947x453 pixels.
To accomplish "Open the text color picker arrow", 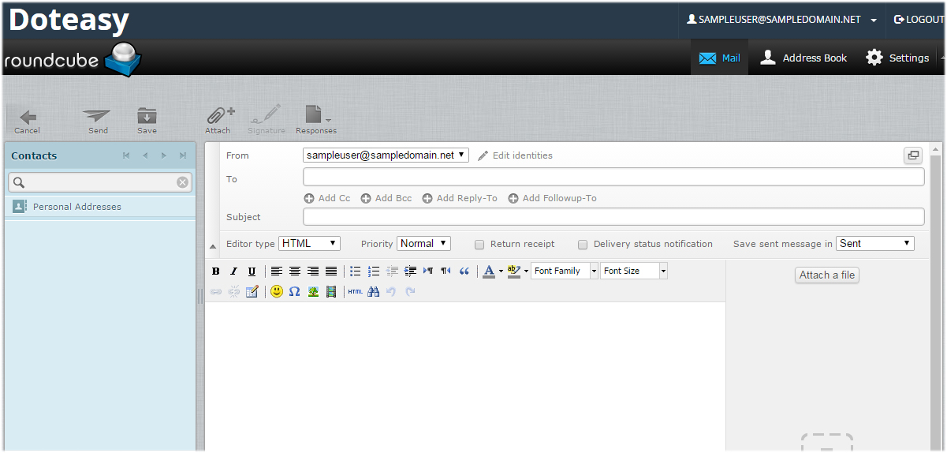I will pos(501,271).
